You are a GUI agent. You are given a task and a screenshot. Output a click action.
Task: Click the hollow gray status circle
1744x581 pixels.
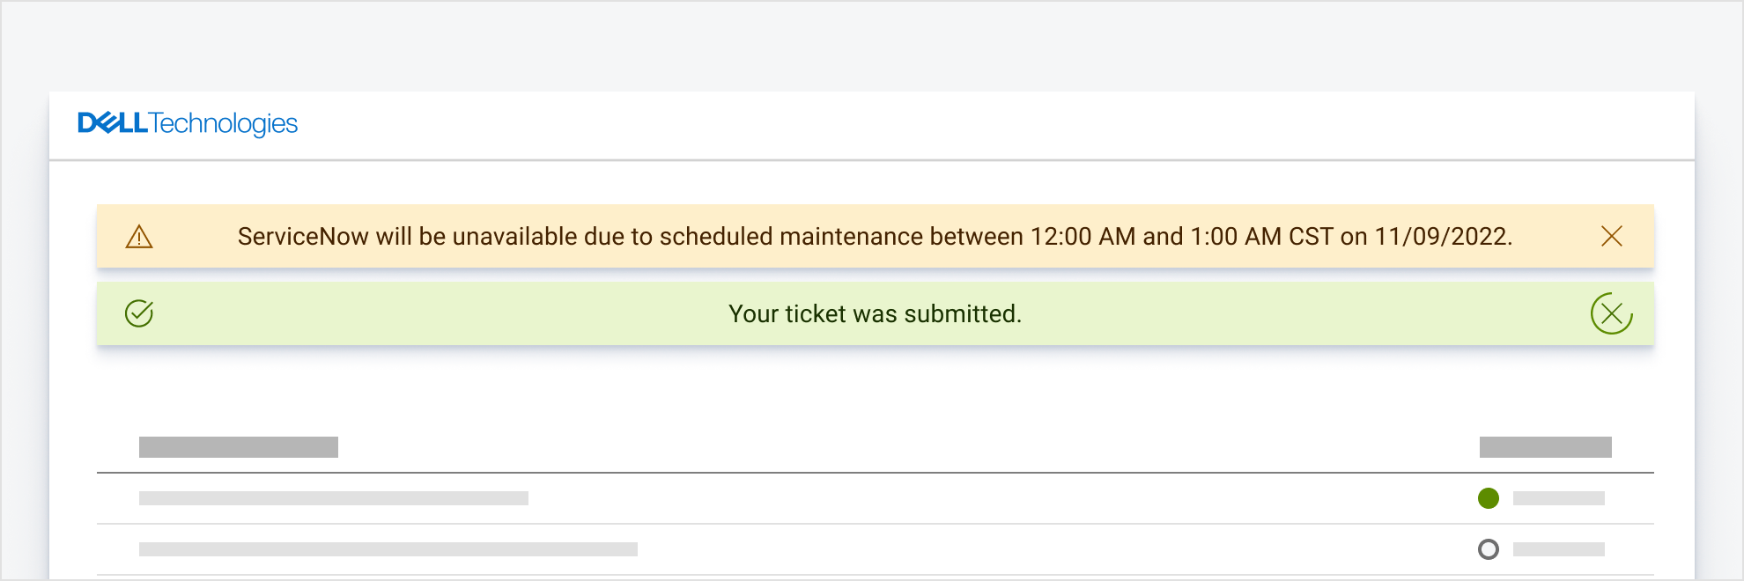point(1489,549)
